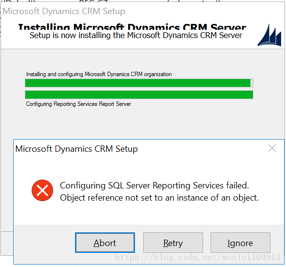Click the error dialog's title bar text
Viewport: 286px width, 267px height.
pyautogui.click(x=76, y=149)
